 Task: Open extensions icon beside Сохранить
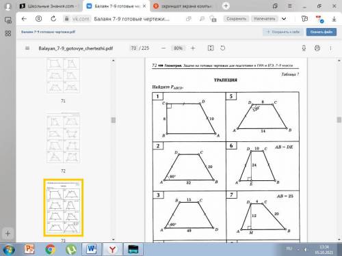click(213, 19)
